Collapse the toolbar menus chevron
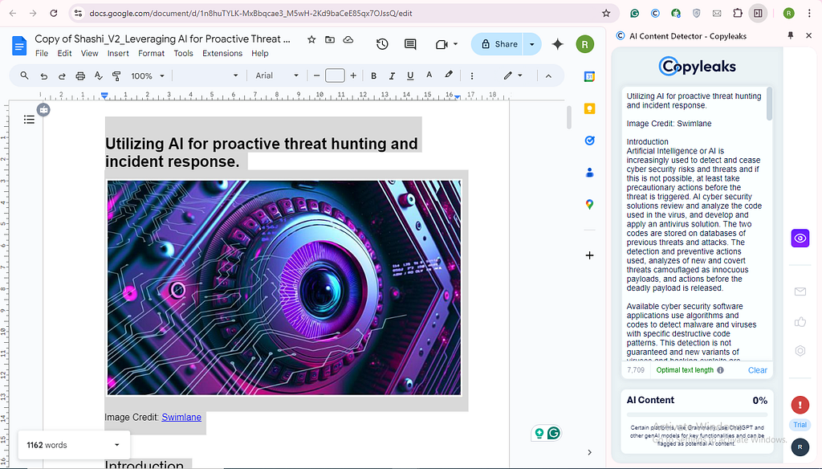The height and width of the screenshot is (469, 822). [548, 76]
